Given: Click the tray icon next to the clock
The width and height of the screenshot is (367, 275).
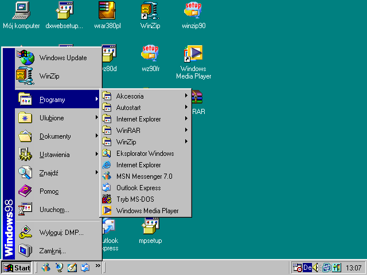Looking at the screenshot, I should (x=337, y=268).
